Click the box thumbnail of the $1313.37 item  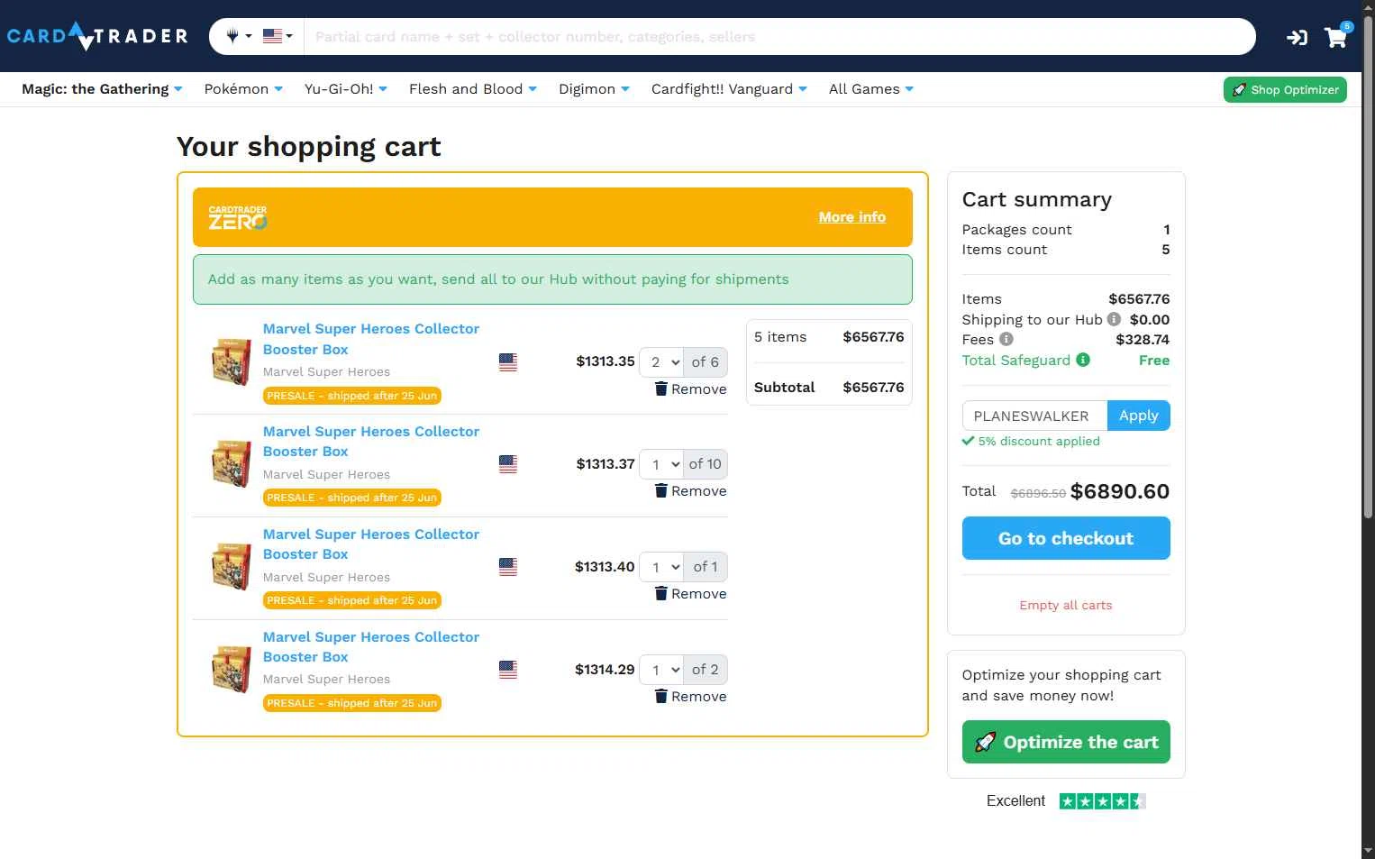[x=231, y=464]
